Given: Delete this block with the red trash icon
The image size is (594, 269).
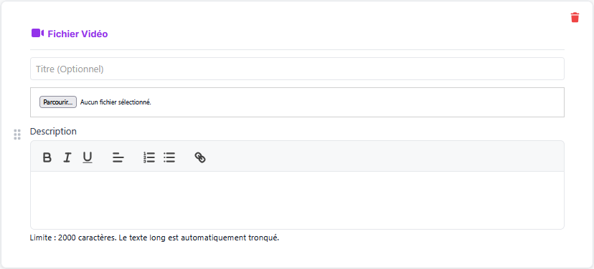Looking at the screenshot, I should coord(575,17).
